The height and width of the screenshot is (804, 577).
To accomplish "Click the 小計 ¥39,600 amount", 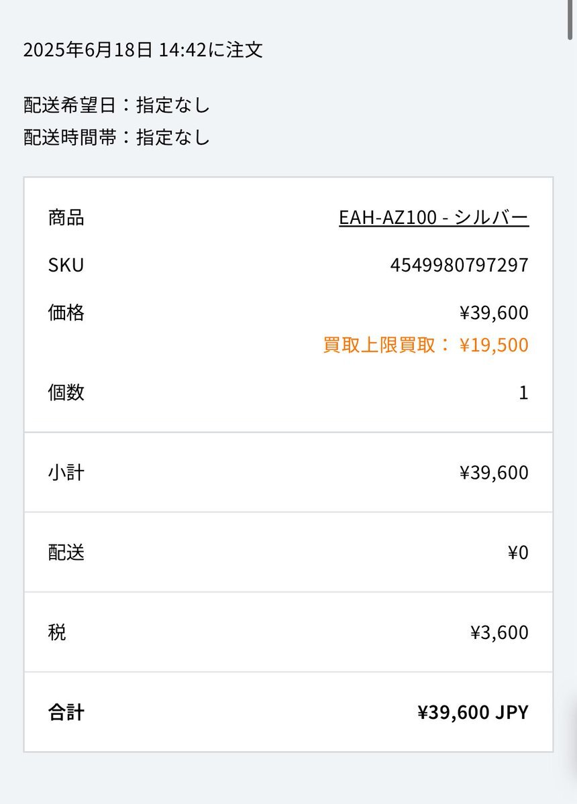I will click(494, 473).
